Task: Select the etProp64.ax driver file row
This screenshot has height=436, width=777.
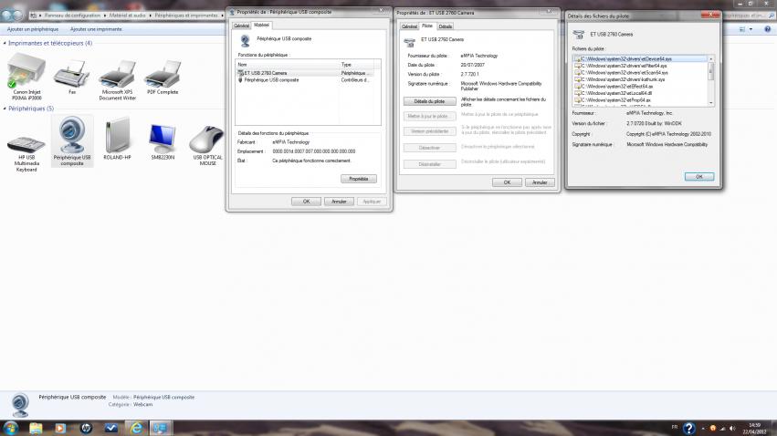Action: 640,100
